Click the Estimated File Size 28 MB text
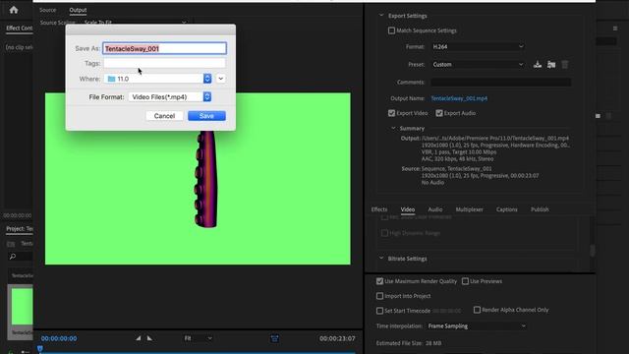Screen dimensions: 629x354 (409, 343)
